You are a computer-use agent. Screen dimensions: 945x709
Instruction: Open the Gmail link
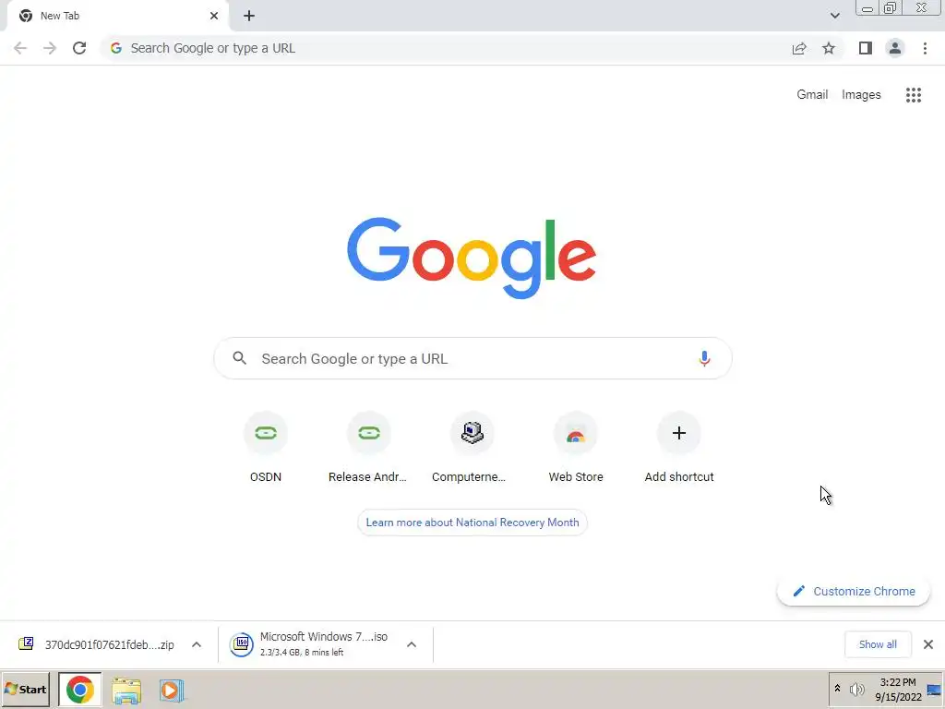pyautogui.click(x=812, y=95)
